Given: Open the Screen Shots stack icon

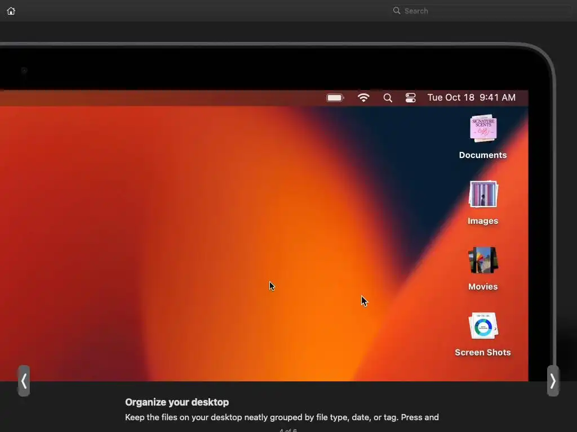Looking at the screenshot, I should pyautogui.click(x=483, y=326).
